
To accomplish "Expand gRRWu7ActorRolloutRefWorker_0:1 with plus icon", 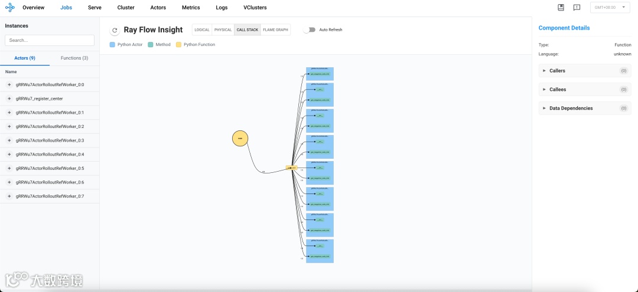I will coord(9,113).
